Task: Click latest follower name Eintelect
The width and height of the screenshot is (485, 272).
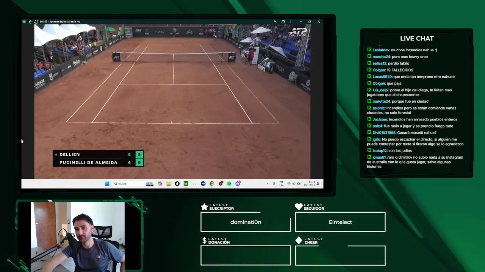Action: [340, 222]
